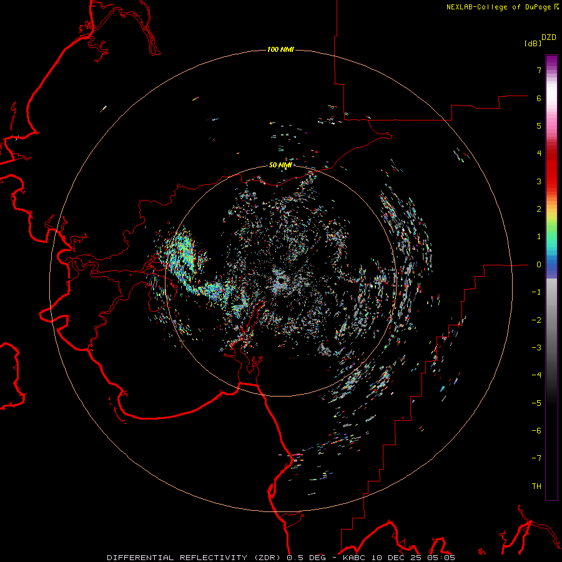Pick the "-2" tick label on scale
562x562 pixels.
click(536, 320)
